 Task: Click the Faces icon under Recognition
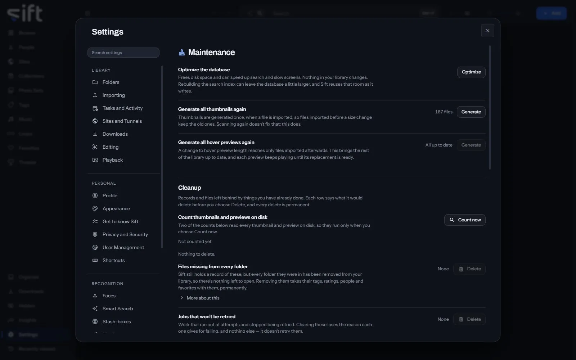pyautogui.click(x=95, y=296)
